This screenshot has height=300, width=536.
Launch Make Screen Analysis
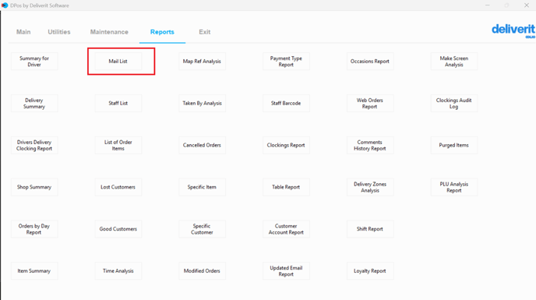point(454,62)
